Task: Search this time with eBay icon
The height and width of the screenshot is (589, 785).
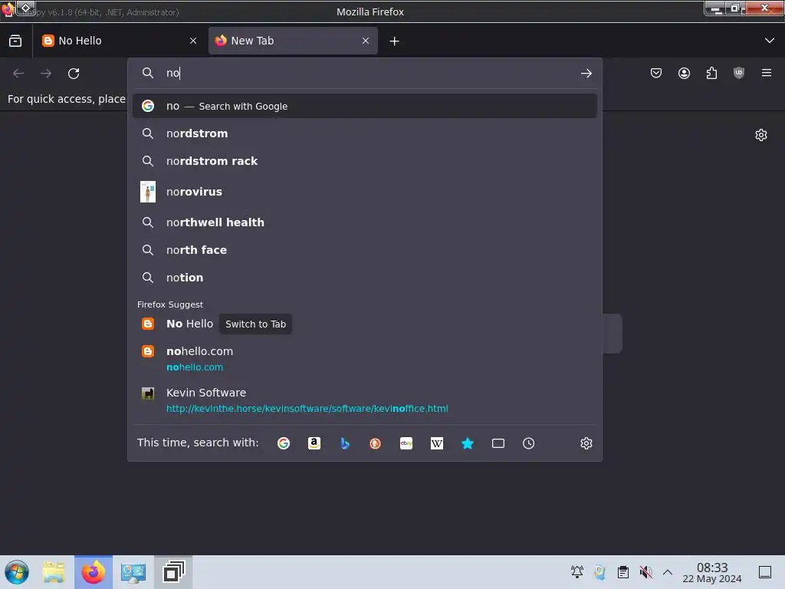Action: pos(406,443)
